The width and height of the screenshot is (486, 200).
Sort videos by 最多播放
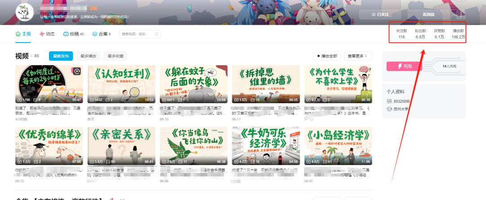tap(88, 56)
